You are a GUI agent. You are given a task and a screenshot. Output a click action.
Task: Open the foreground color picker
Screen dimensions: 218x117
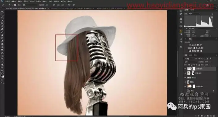(2, 75)
